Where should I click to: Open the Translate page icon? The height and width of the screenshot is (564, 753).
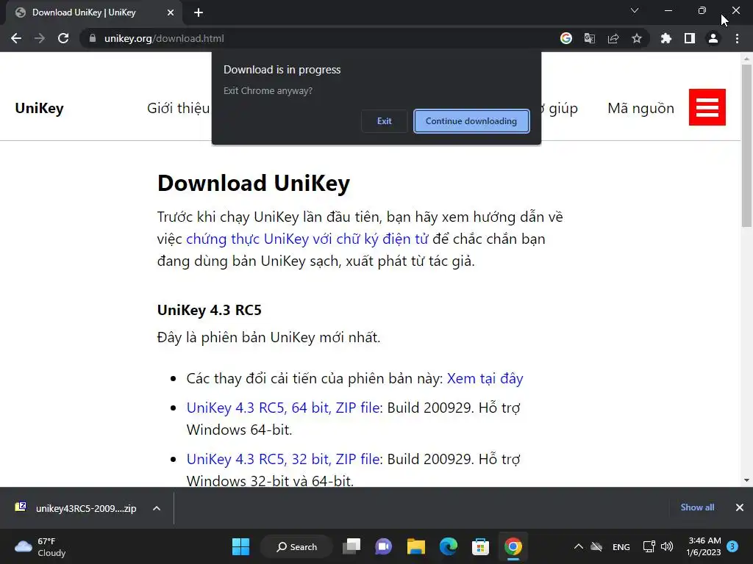[590, 38]
